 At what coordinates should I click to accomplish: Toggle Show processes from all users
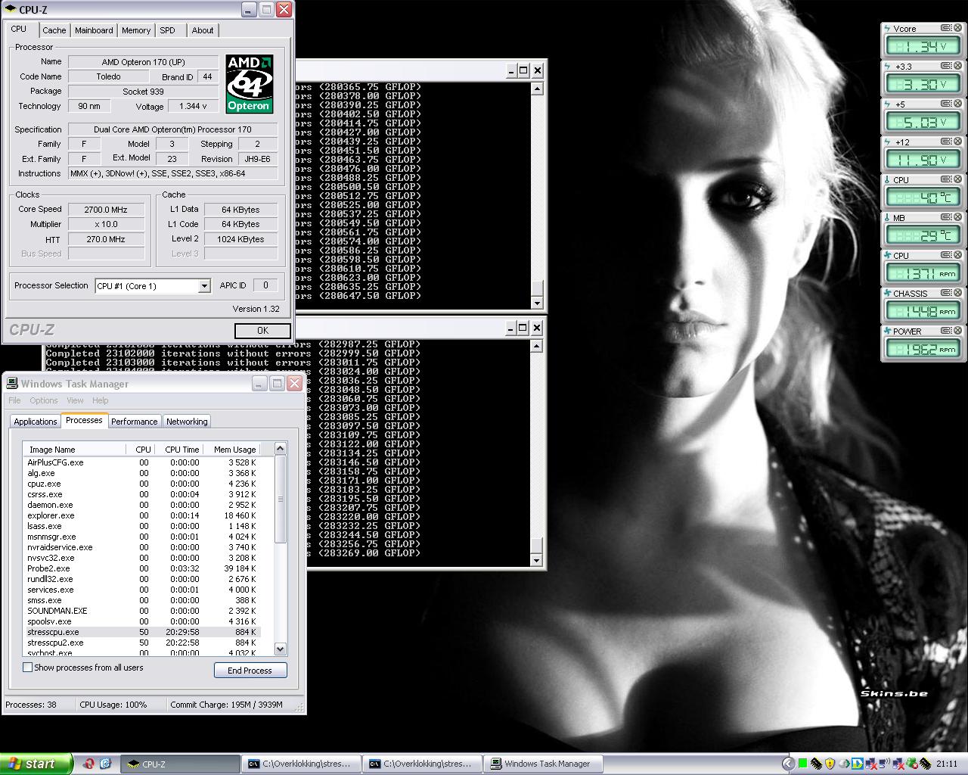28,668
